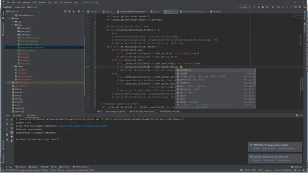Expand all icon in Project panel header
The width and height of the screenshot is (308, 173).
69,12
